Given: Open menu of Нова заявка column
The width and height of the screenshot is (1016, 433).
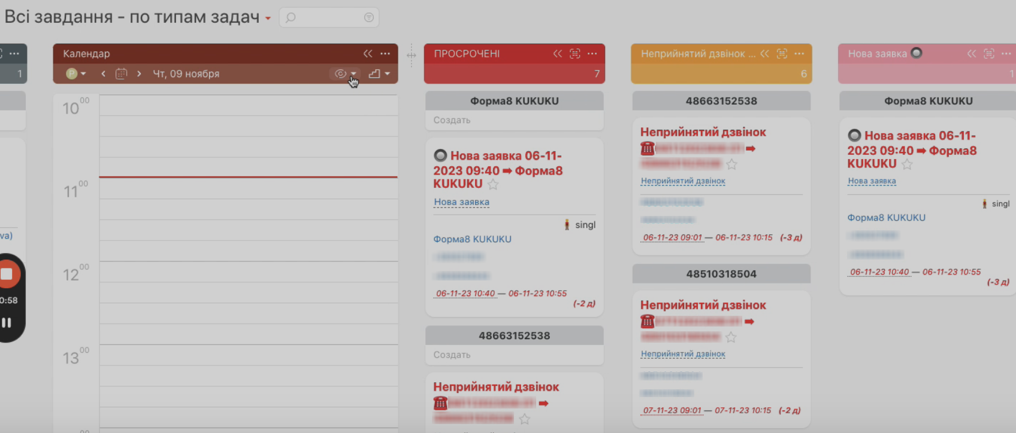Looking at the screenshot, I should [x=1006, y=54].
